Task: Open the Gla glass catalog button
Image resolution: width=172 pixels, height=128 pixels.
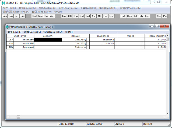Action: click(x=141, y=16)
